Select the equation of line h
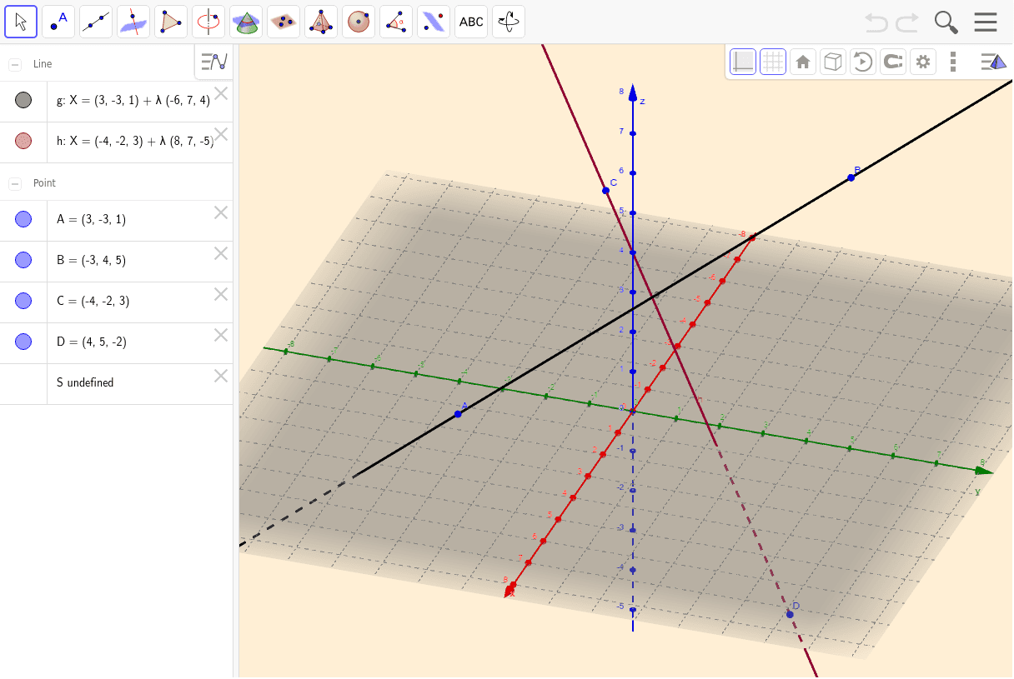The width and height of the screenshot is (1014, 679). (135, 142)
